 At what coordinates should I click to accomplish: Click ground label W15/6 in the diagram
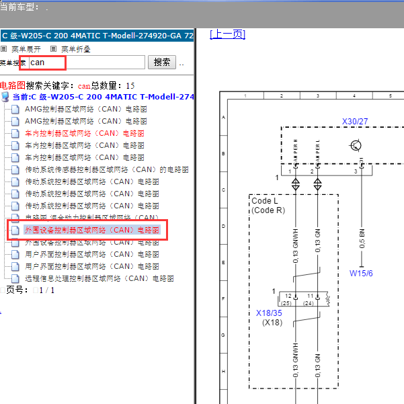[361, 274]
